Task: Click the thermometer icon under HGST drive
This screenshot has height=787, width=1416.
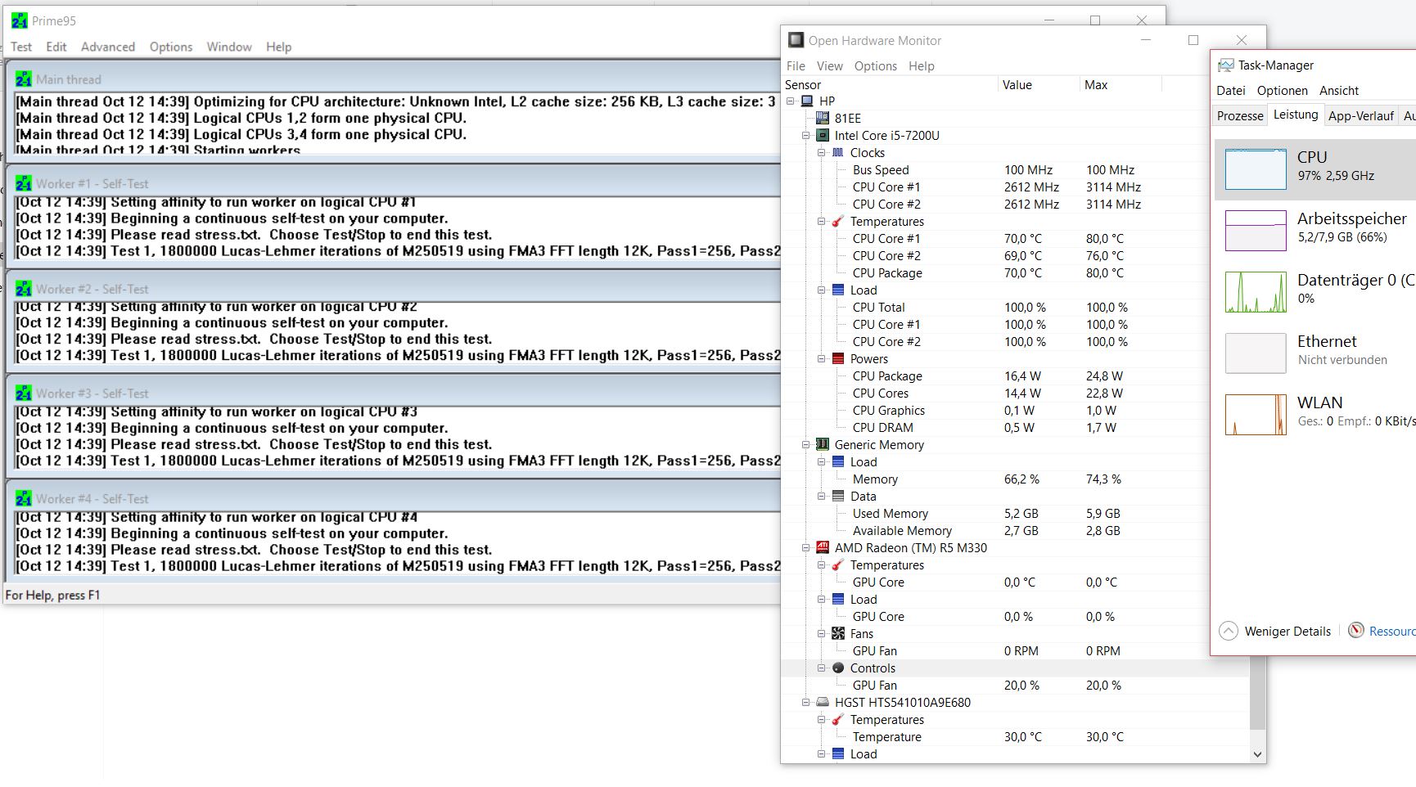Action: [x=838, y=720]
